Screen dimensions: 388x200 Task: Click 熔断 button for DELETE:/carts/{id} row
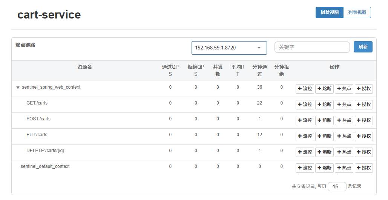pos(324,152)
